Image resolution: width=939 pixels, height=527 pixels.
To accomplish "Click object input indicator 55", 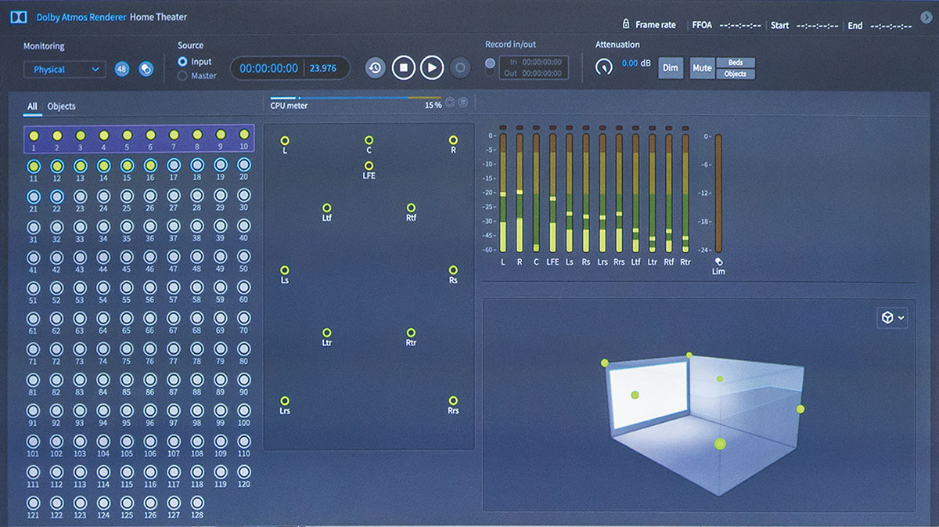I will [127, 288].
